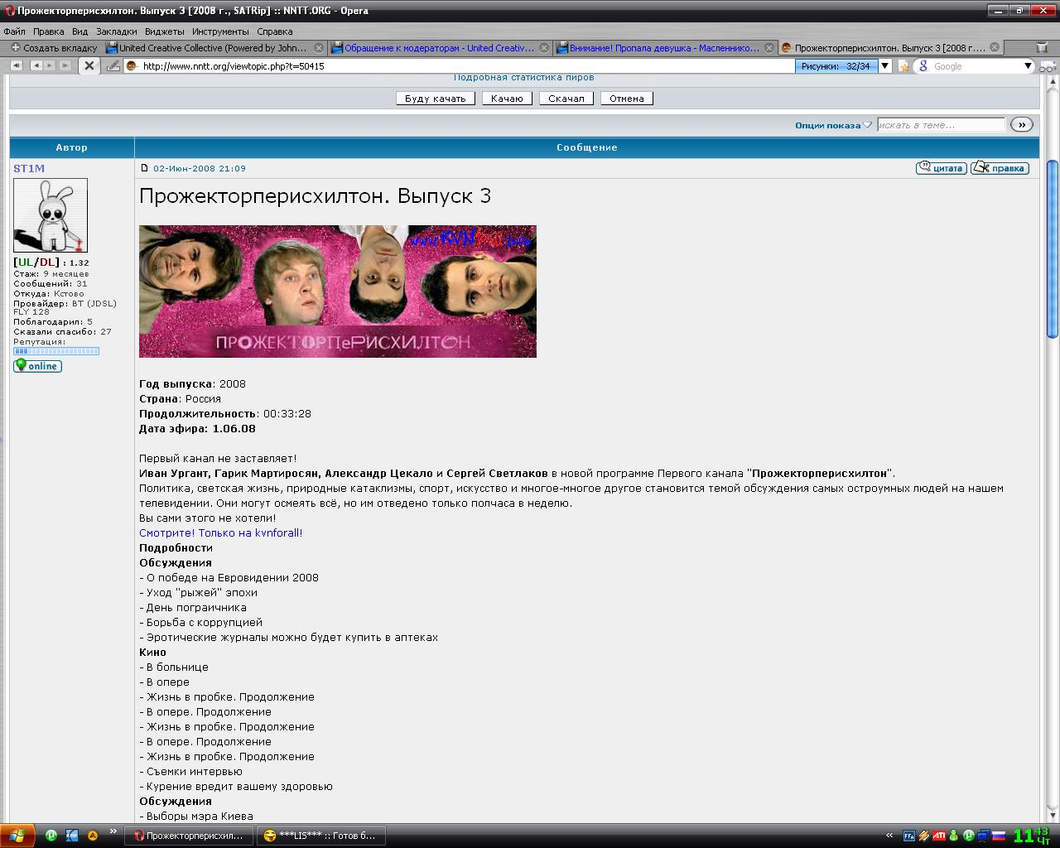
Task: Click the stop loading X button
Action: tap(89, 65)
